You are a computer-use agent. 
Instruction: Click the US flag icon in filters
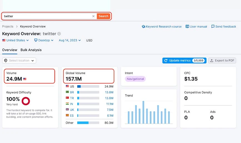pos(4,40)
